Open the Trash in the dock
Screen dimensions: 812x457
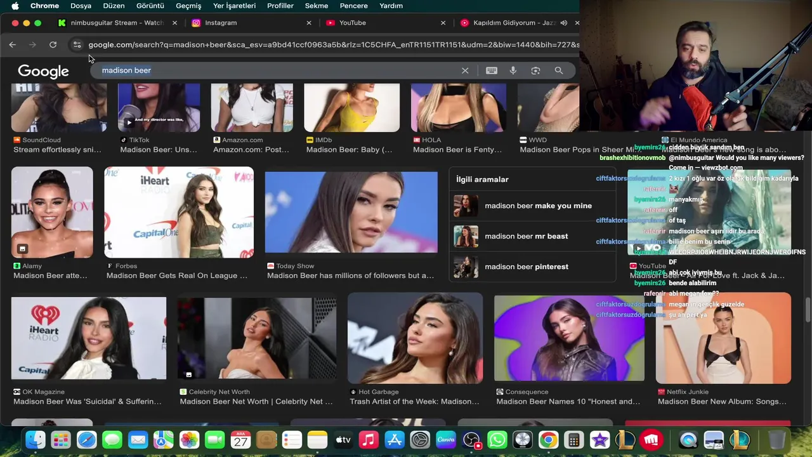pyautogui.click(x=776, y=440)
